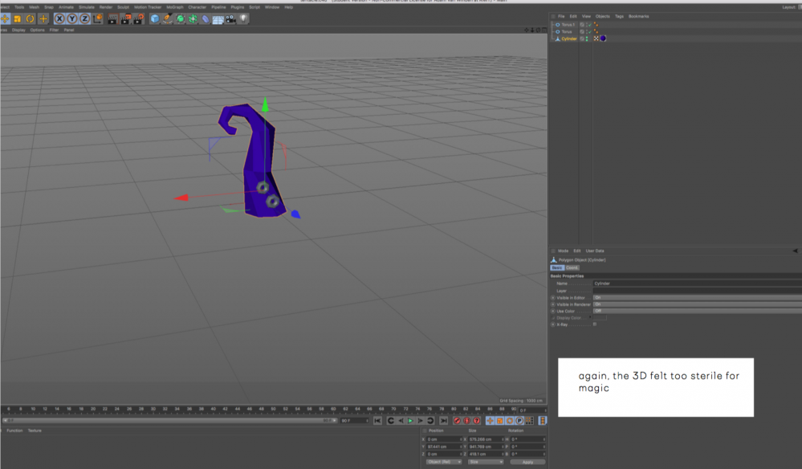Open the Subdivision Surface generator icon
The image size is (802, 469).
click(180, 19)
